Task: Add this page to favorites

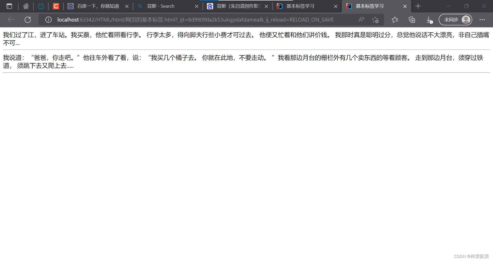Action: click(x=375, y=20)
